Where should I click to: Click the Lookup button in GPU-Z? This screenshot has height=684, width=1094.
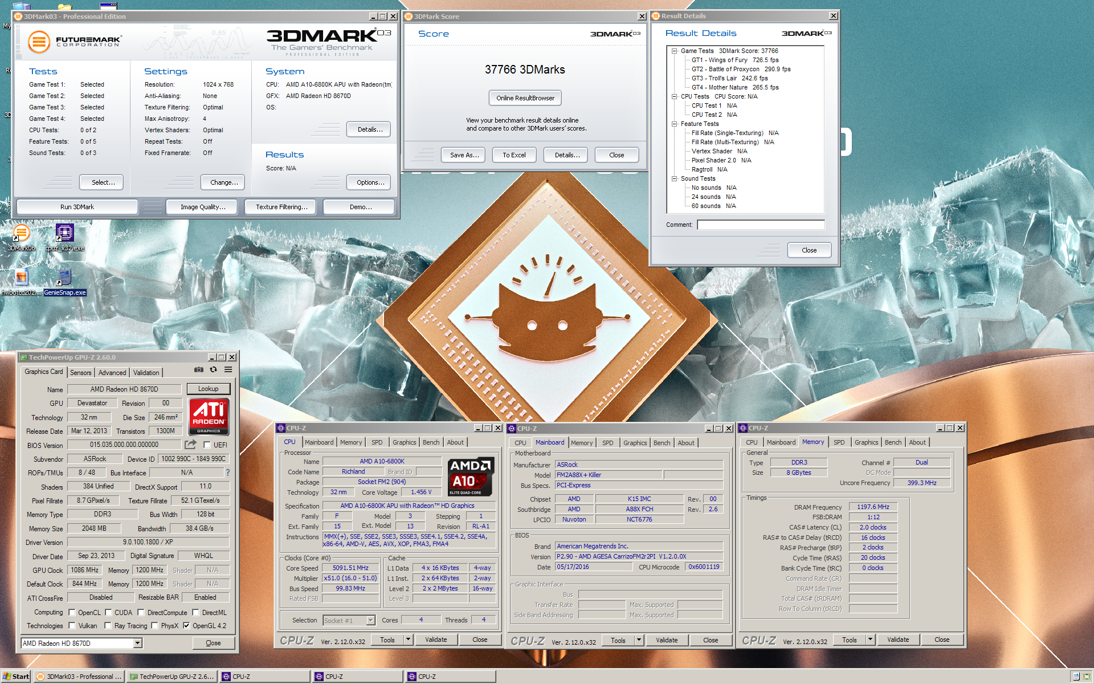[x=209, y=389]
